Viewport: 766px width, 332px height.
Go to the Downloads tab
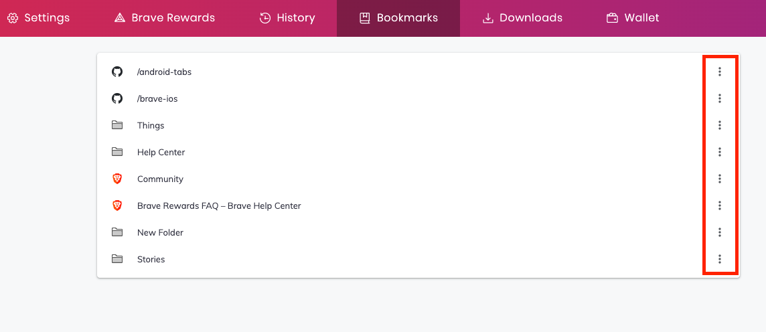pos(522,18)
